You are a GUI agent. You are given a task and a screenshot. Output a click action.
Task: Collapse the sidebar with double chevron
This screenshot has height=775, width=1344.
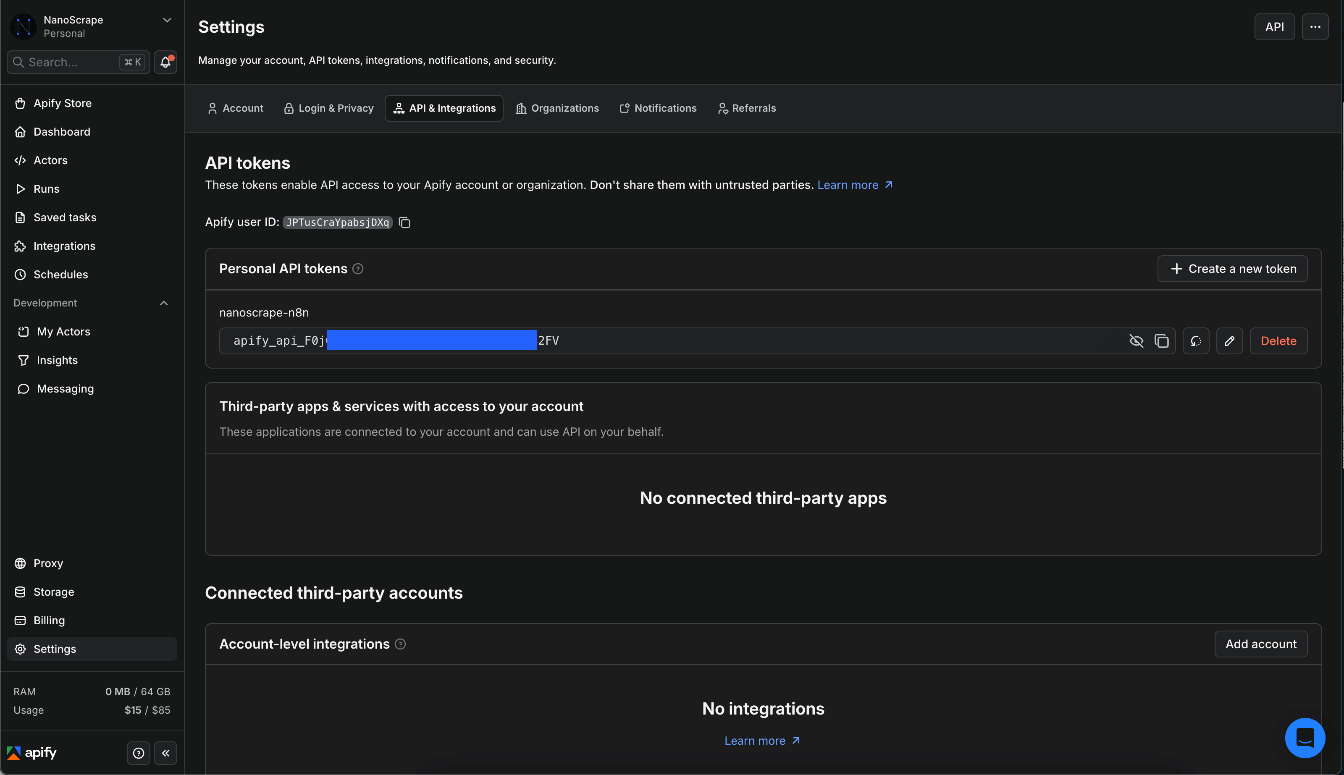tap(165, 753)
